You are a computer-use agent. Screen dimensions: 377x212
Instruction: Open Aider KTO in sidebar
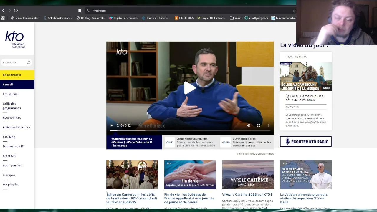(10, 156)
